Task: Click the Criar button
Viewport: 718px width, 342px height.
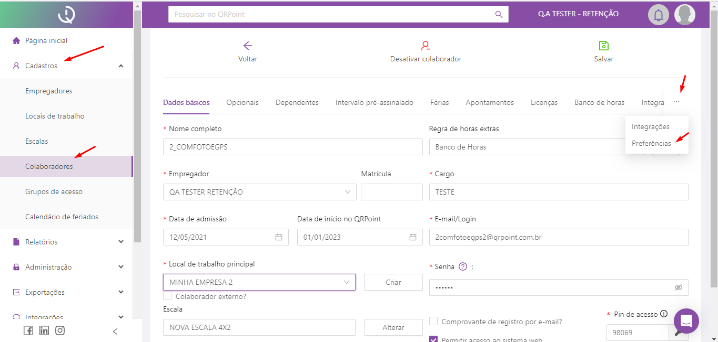Action: point(393,282)
